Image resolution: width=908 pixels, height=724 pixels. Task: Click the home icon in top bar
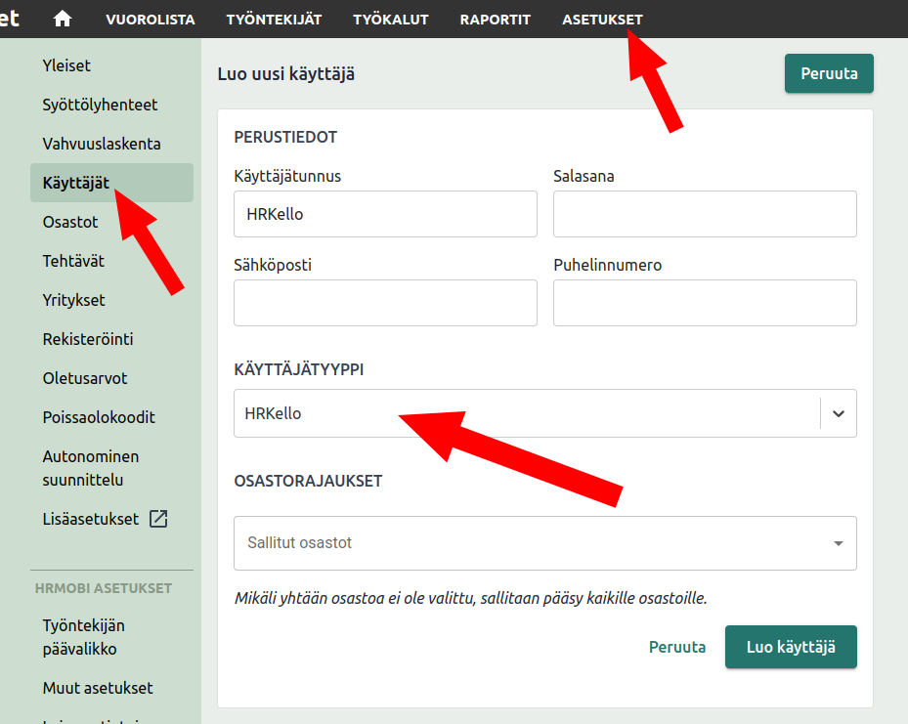click(x=63, y=20)
